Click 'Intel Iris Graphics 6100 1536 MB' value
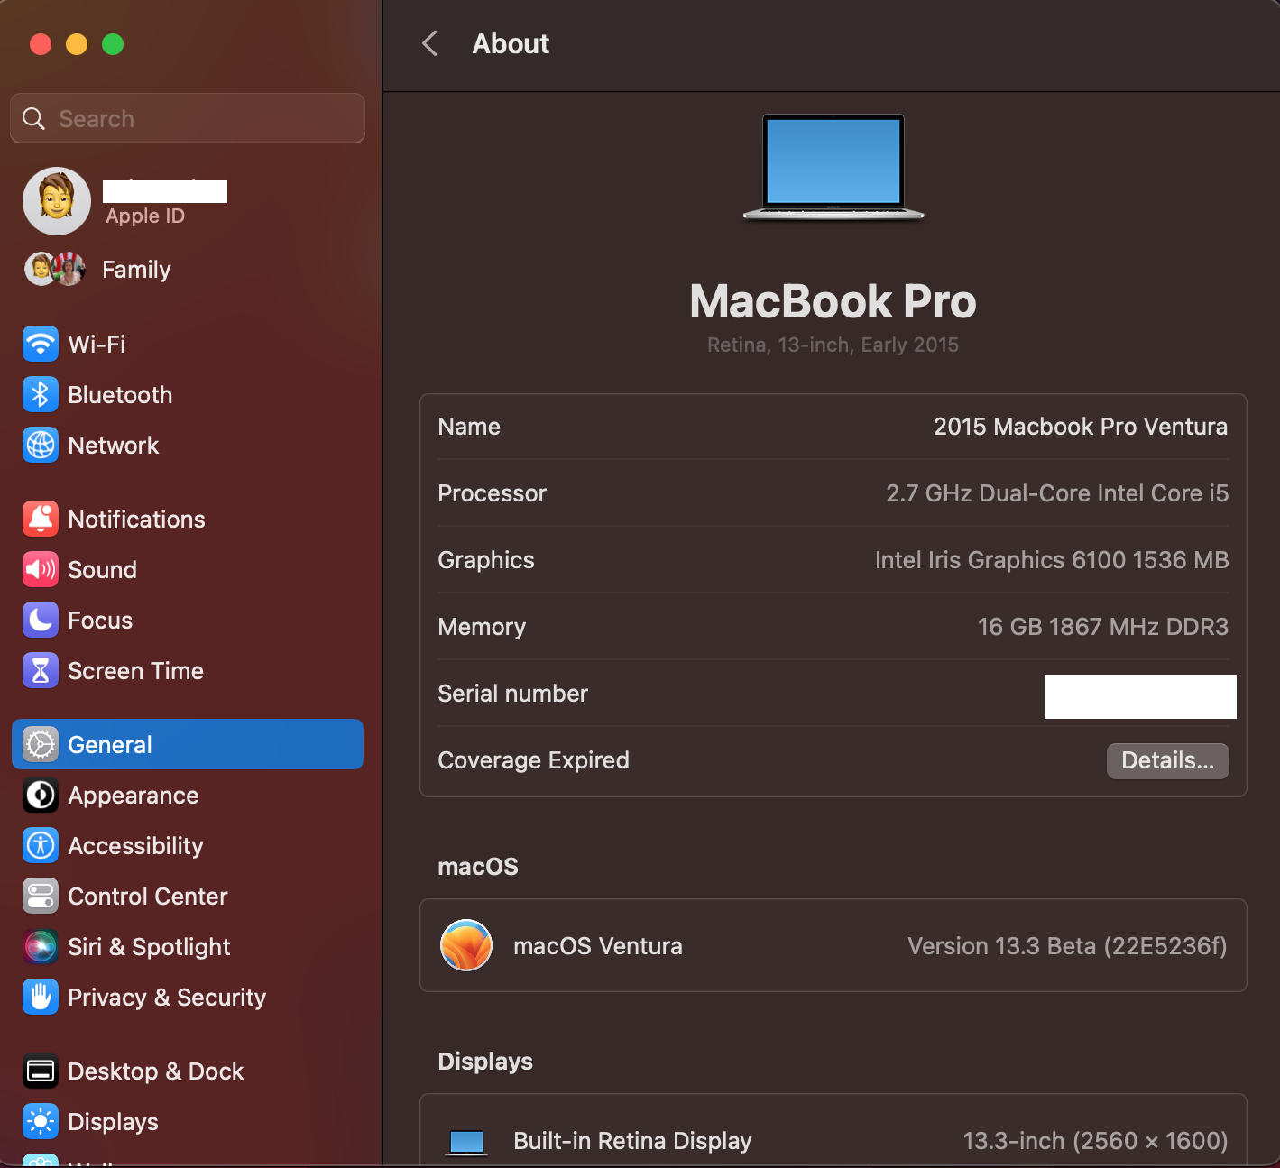This screenshot has width=1280, height=1168. (x=1052, y=559)
